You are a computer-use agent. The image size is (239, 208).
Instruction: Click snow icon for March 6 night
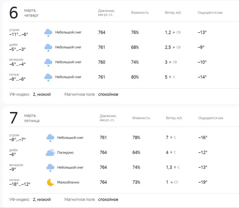(48, 77)
